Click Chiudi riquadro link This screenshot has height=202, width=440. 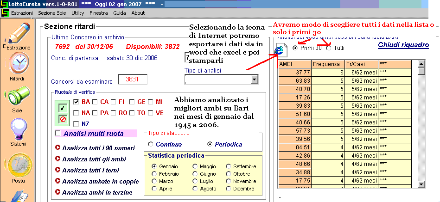pos(403,45)
